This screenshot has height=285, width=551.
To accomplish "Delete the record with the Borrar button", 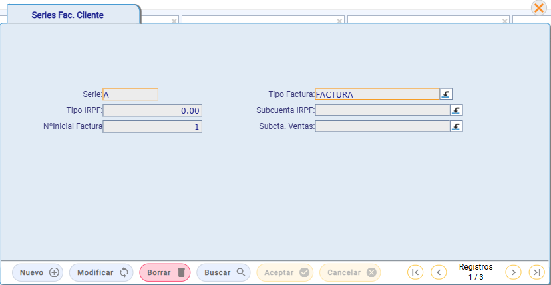I will pyautogui.click(x=165, y=272).
